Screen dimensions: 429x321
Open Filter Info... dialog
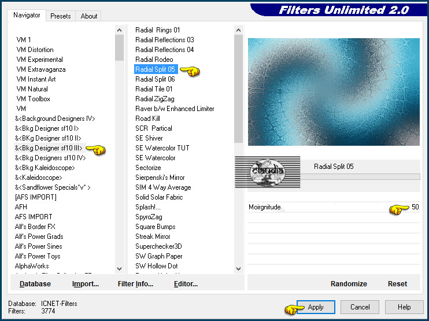pyautogui.click(x=135, y=284)
